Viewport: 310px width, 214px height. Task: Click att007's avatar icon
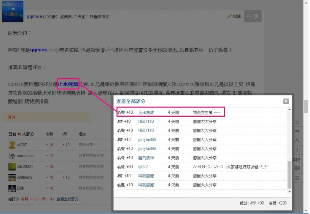[12, 145]
